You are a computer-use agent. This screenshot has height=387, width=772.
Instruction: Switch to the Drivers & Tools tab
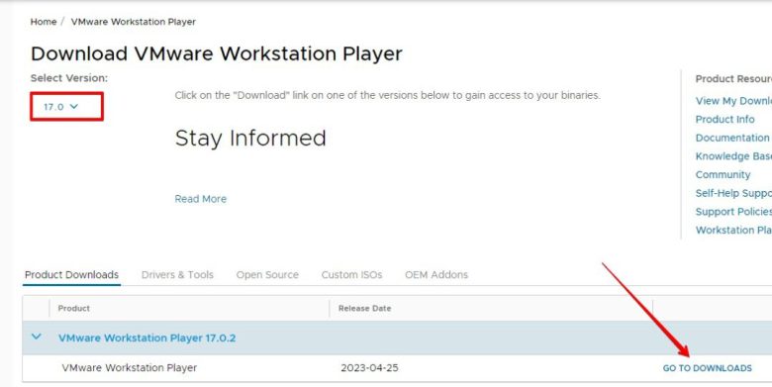click(x=177, y=275)
